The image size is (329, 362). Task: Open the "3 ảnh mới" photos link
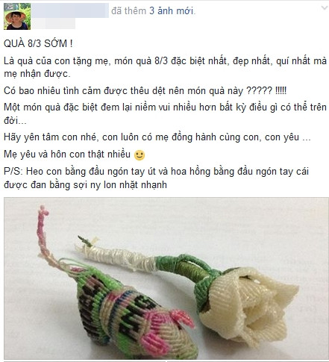pos(172,11)
